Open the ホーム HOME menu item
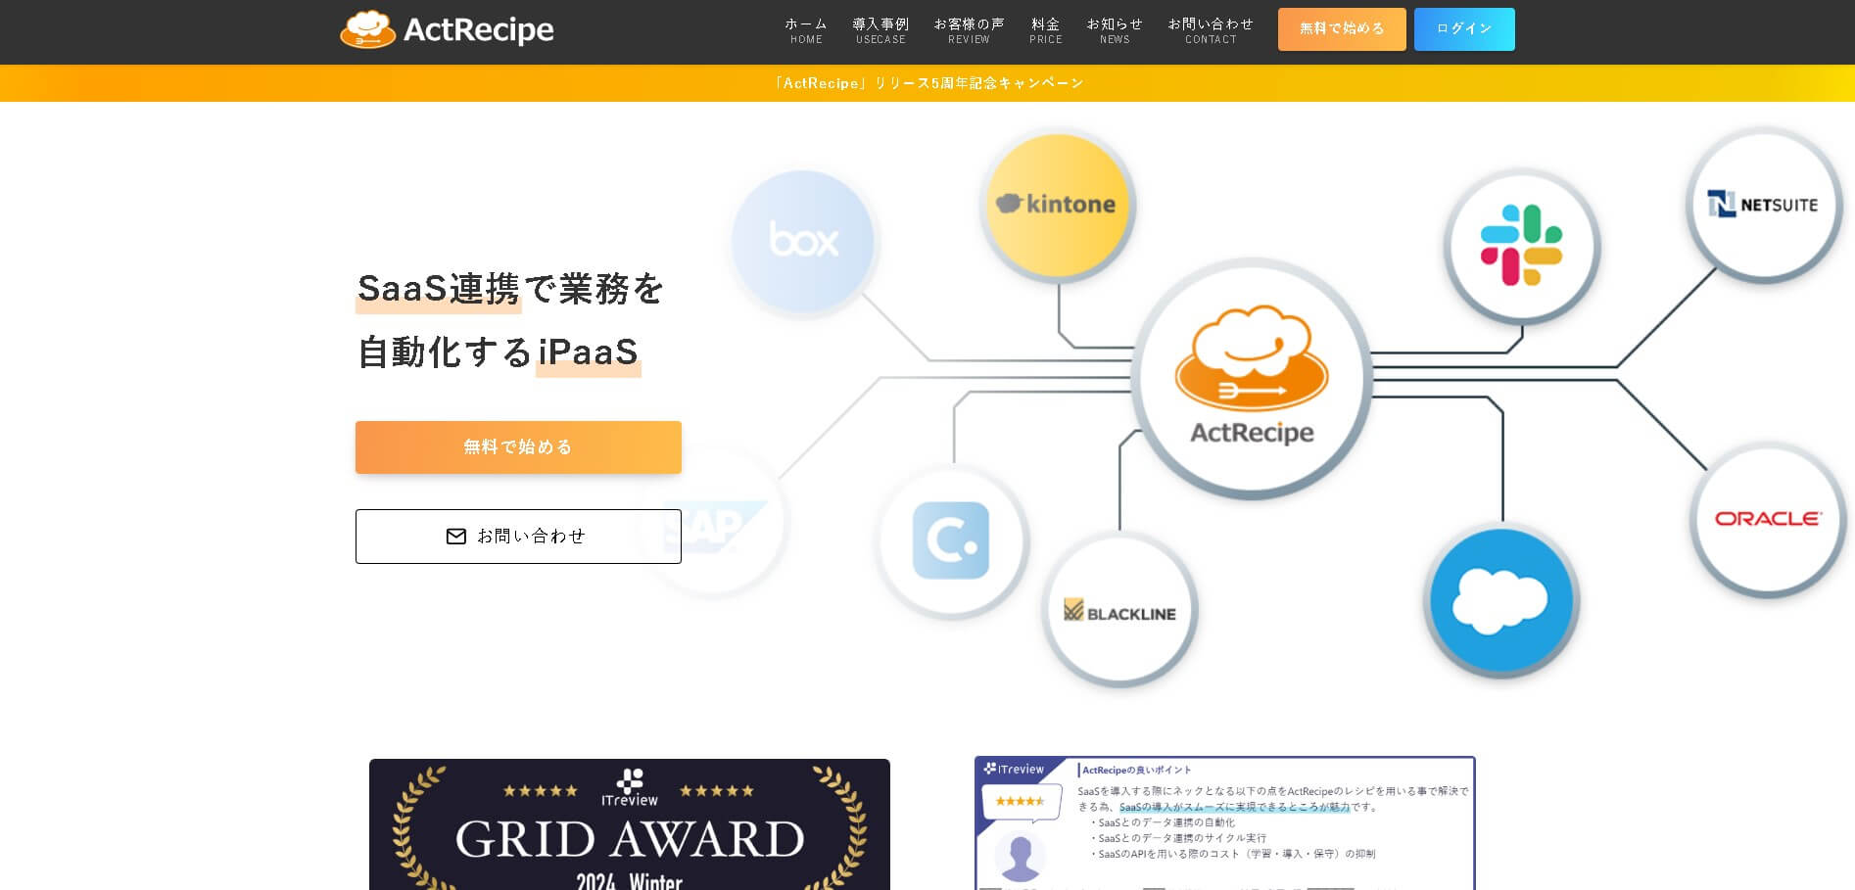Image resolution: width=1855 pixels, height=890 pixels. (806, 30)
